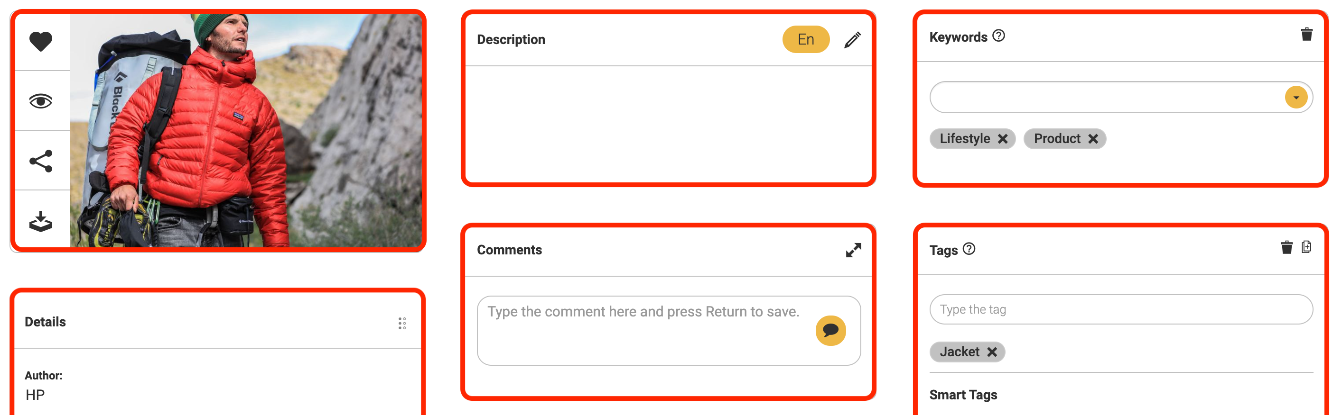Expand the Comments panel
Viewport: 1342px width, 415px height.
click(x=853, y=250)
